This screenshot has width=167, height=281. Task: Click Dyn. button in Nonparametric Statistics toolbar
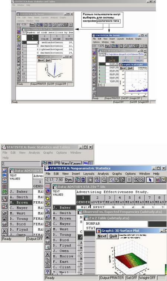click(69, 180)
